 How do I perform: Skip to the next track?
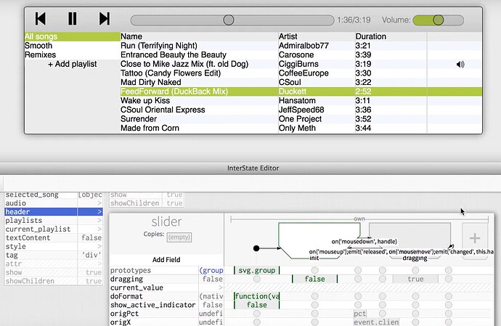point(105,19)
